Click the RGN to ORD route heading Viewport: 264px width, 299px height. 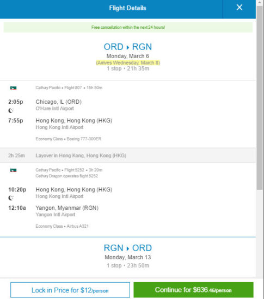[x=128, y=248]
